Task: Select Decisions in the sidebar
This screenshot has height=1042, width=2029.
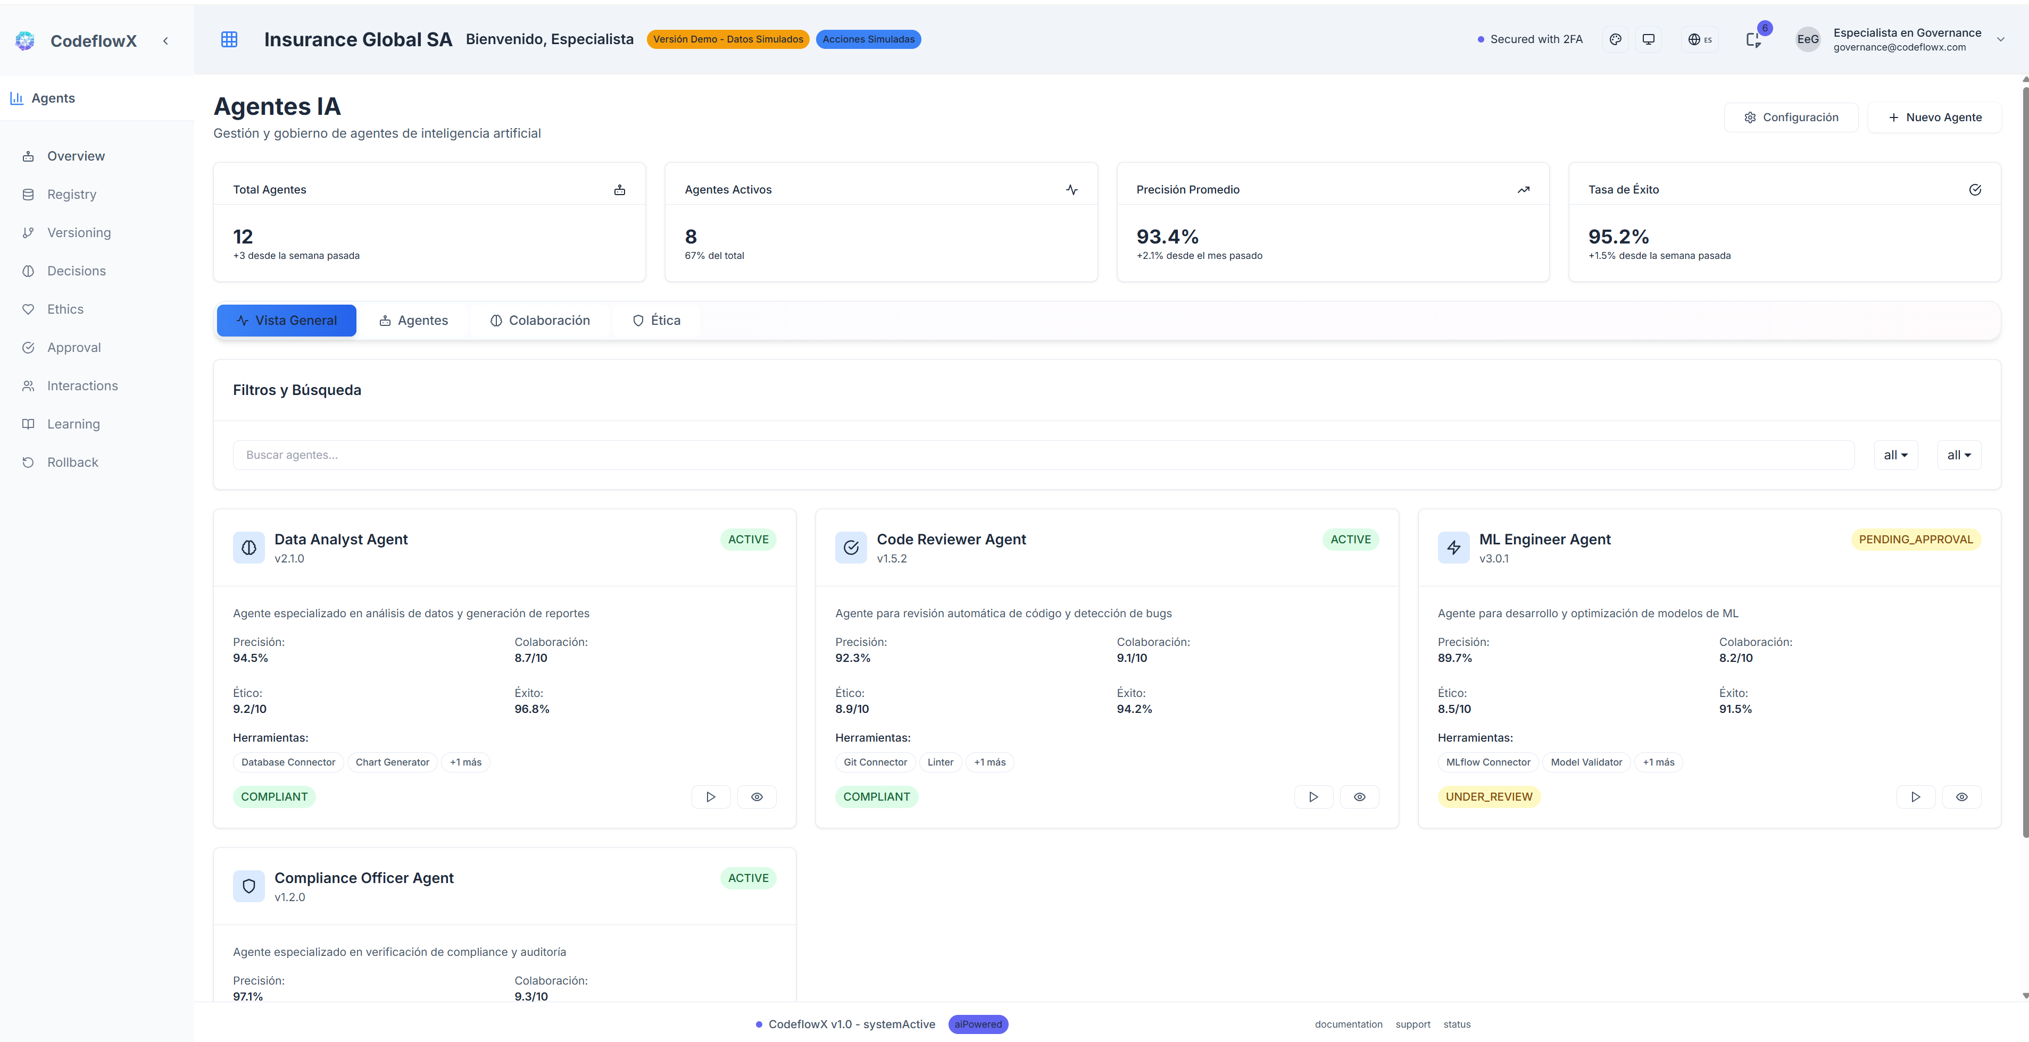Action: pyautogui.click(x=76, y=271)
